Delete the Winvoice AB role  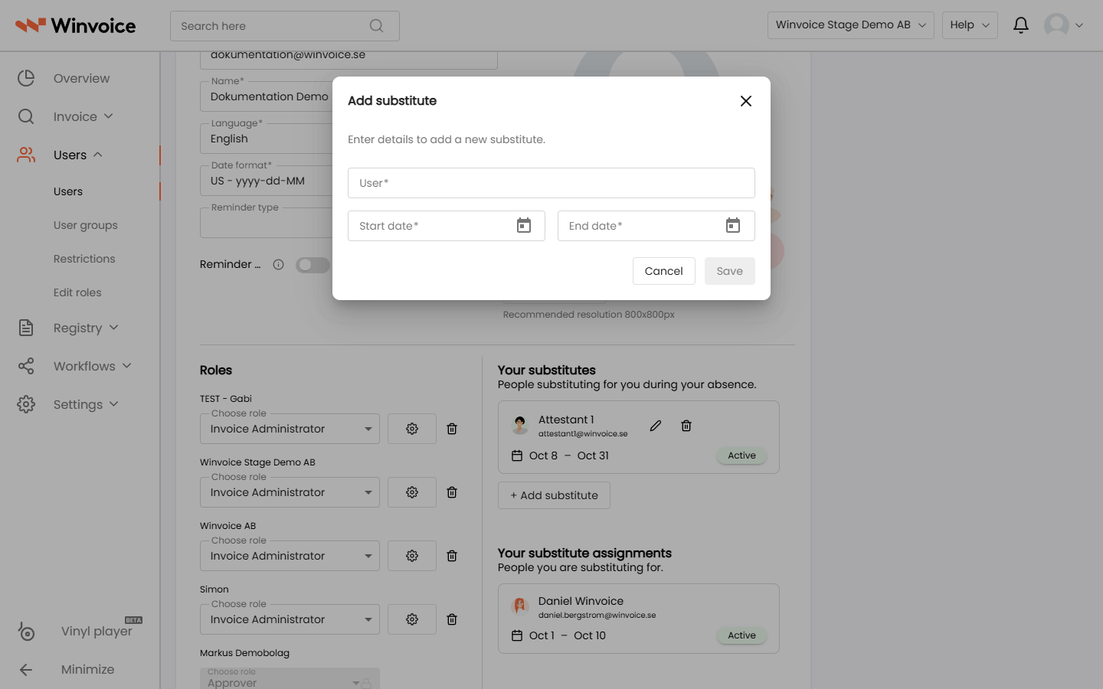coord(452,556)
